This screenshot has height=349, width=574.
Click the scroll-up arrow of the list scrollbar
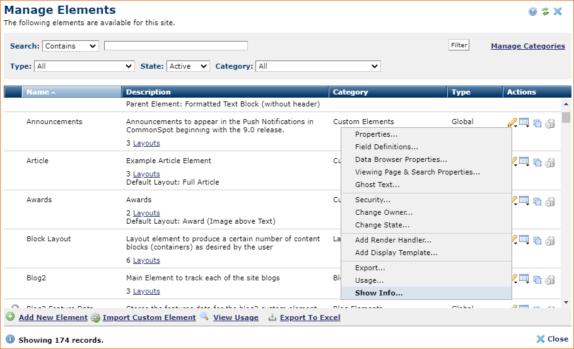(x=566, y=104)
